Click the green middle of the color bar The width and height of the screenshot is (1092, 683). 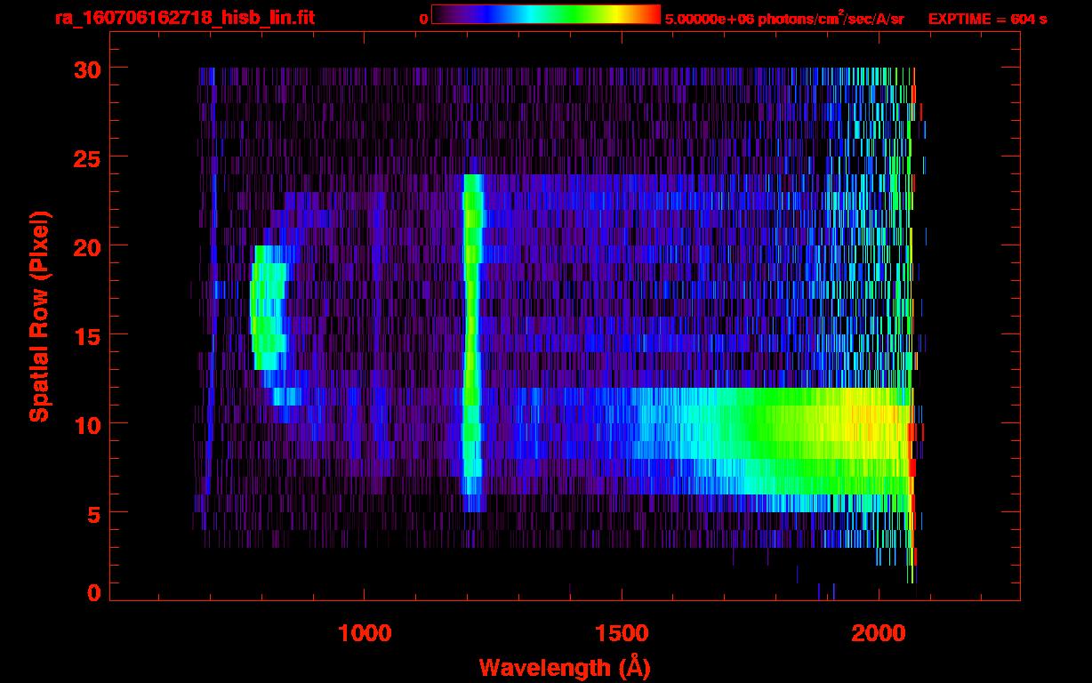tap(569, 14)
